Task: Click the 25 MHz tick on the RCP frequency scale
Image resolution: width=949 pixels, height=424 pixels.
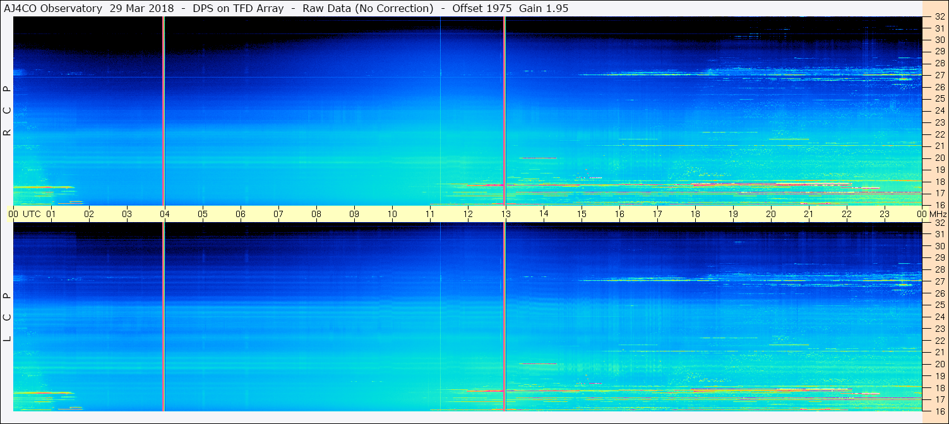Action: (939, 99)
